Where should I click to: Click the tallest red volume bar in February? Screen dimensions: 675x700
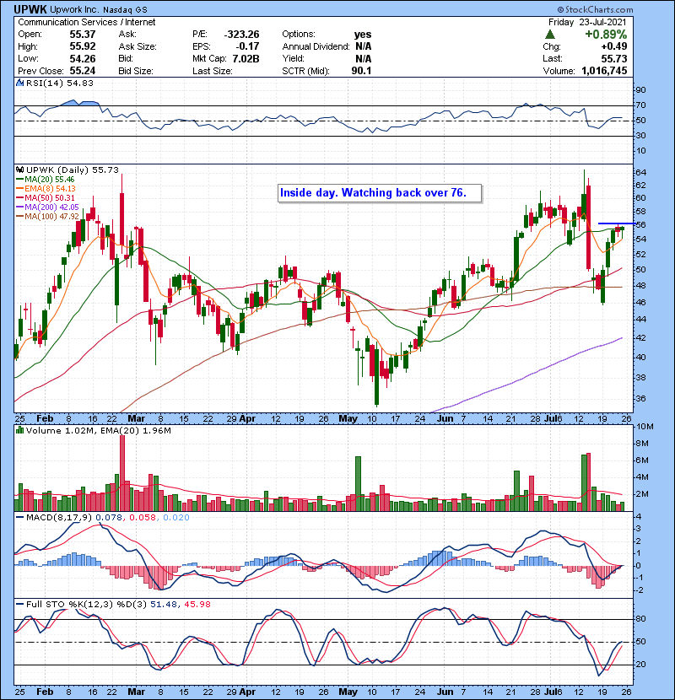coord(122,473)
